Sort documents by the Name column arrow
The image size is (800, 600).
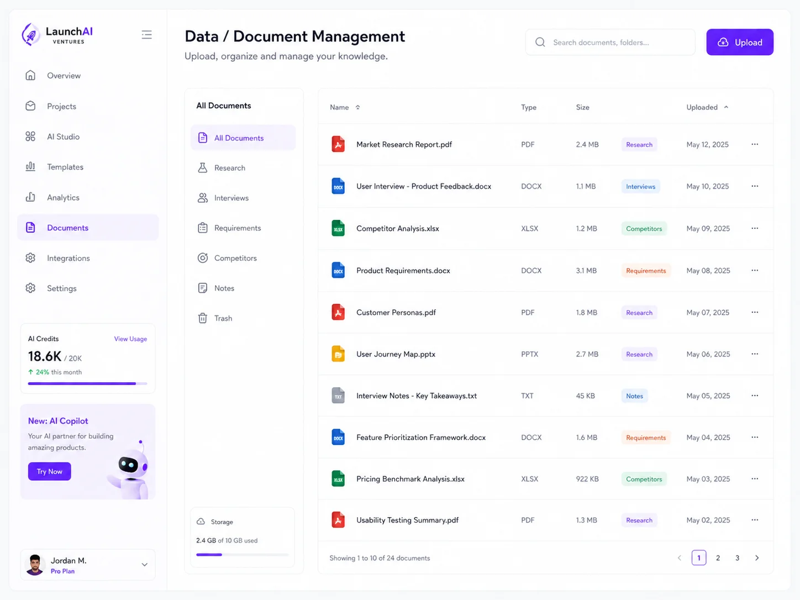(x=358, y=107)
